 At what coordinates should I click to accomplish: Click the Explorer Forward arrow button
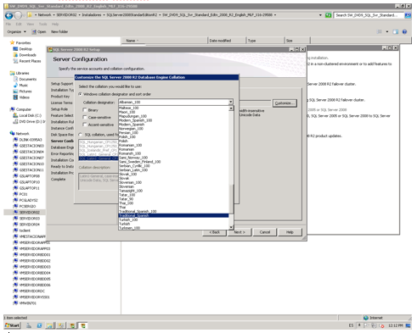pos(18,15)
